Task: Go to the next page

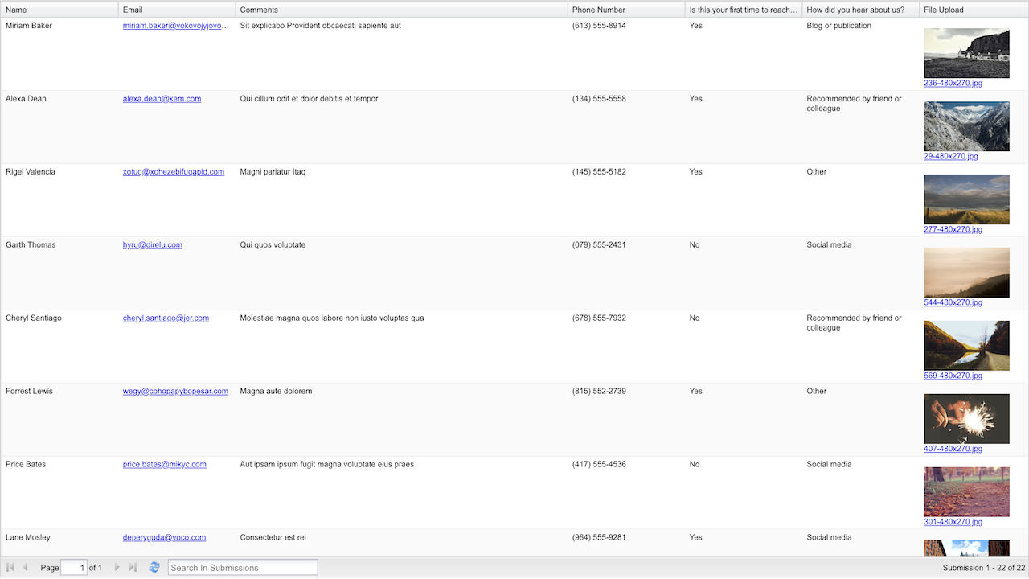Action: pos(117,568)
